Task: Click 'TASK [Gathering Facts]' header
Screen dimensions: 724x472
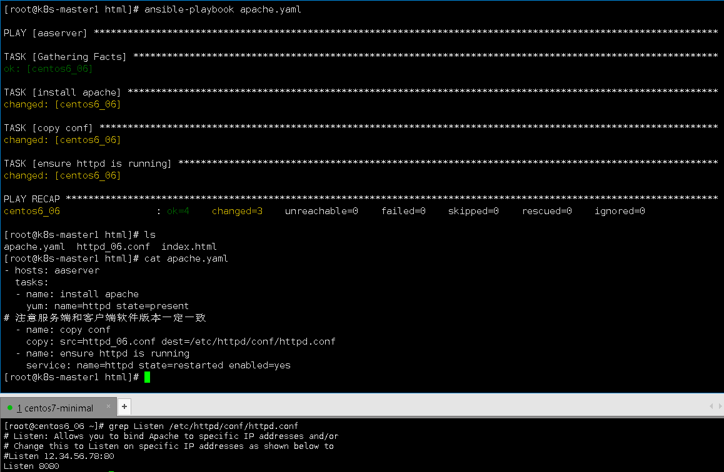Action: click(65, 57)
